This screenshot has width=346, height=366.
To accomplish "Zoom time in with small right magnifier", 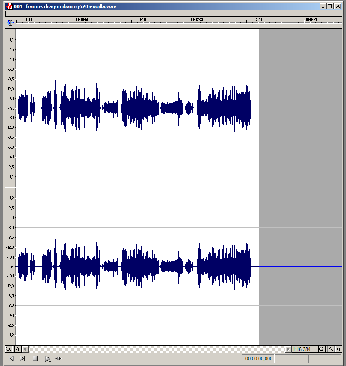I will (x=331, y=349).
